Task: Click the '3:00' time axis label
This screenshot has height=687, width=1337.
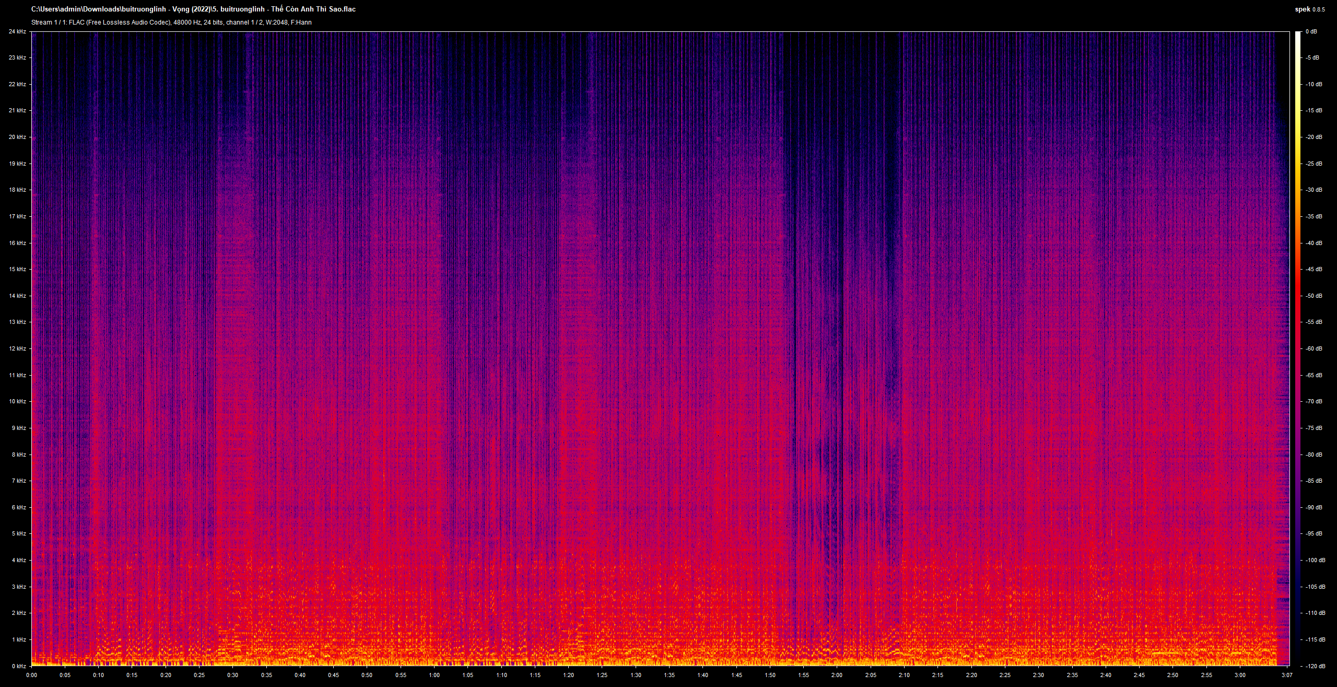Action: 1240,675
